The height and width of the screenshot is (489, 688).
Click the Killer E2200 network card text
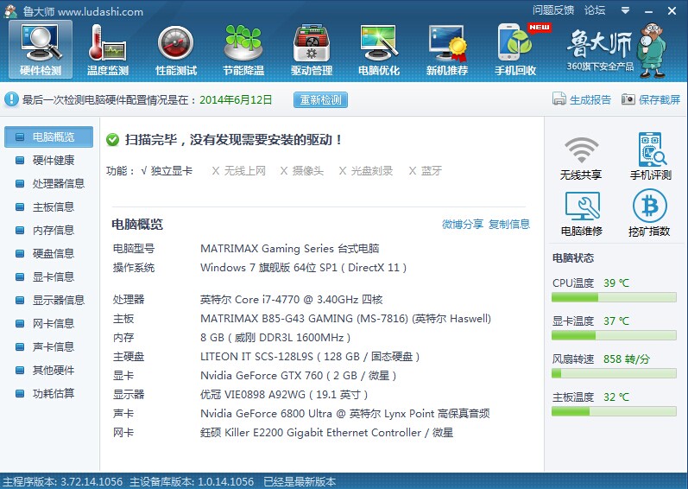[x=326, y=433]
